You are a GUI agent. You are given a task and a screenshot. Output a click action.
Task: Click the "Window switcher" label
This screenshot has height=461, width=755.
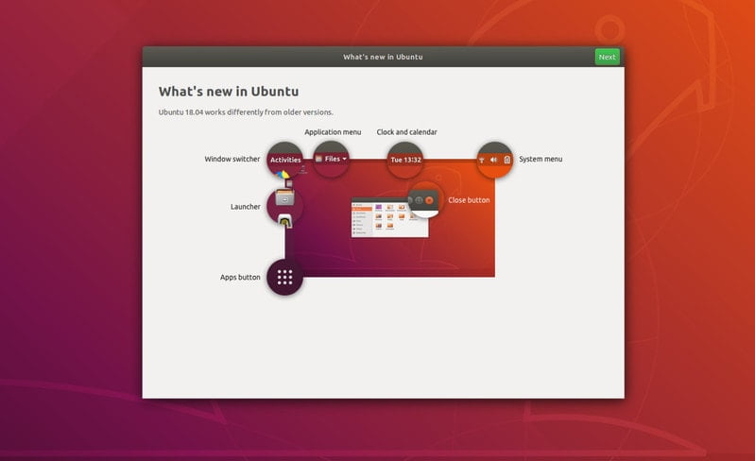point(232,159)
